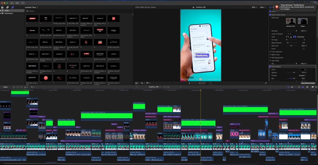Pick the Sample Color tool in Refine Key
The image size is (318, 165).
pos(291,21)
